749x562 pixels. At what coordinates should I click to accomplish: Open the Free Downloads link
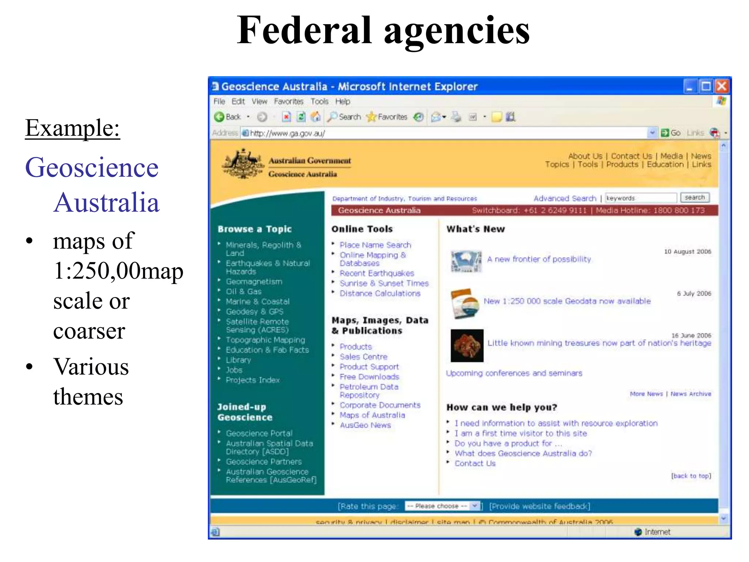[369, 377]
